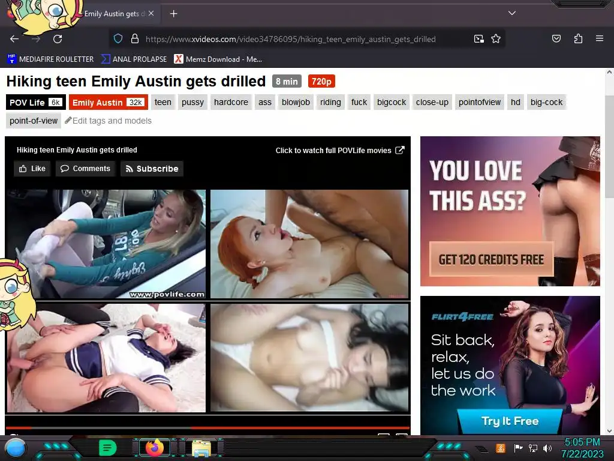This screenshot has height=461, width=614.
Task: Open the green notes app on taskbar
Action: pos(108,447)
